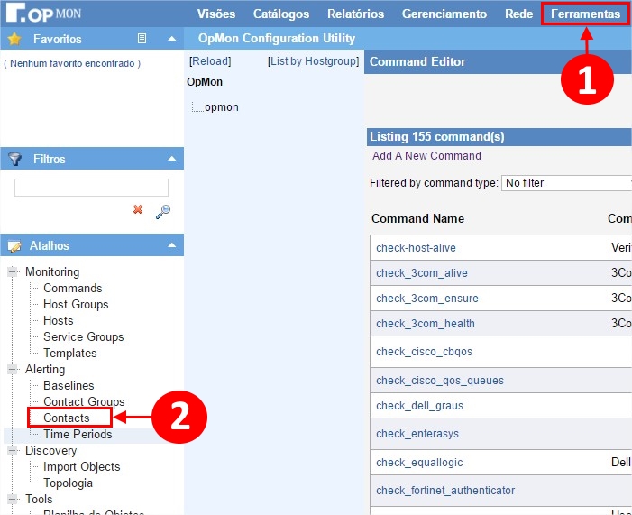This screenshot has height=515, width=632.
Task: Collapse the Atalhos panel arrow
Action: (172, 245)
